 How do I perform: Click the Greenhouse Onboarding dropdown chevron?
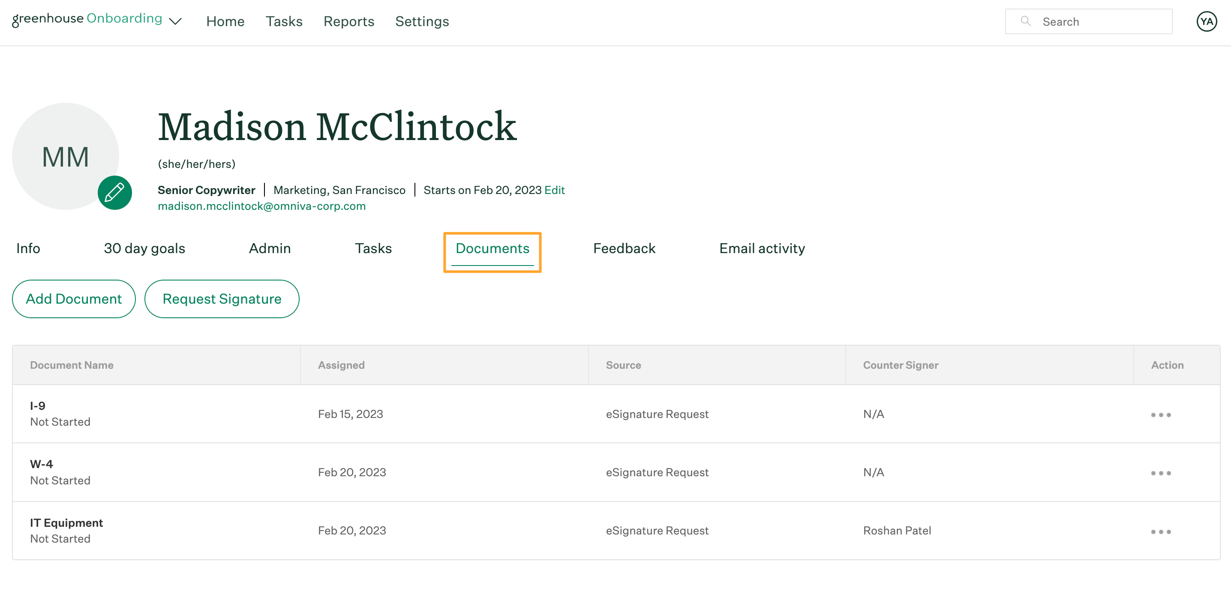(177, 21)
